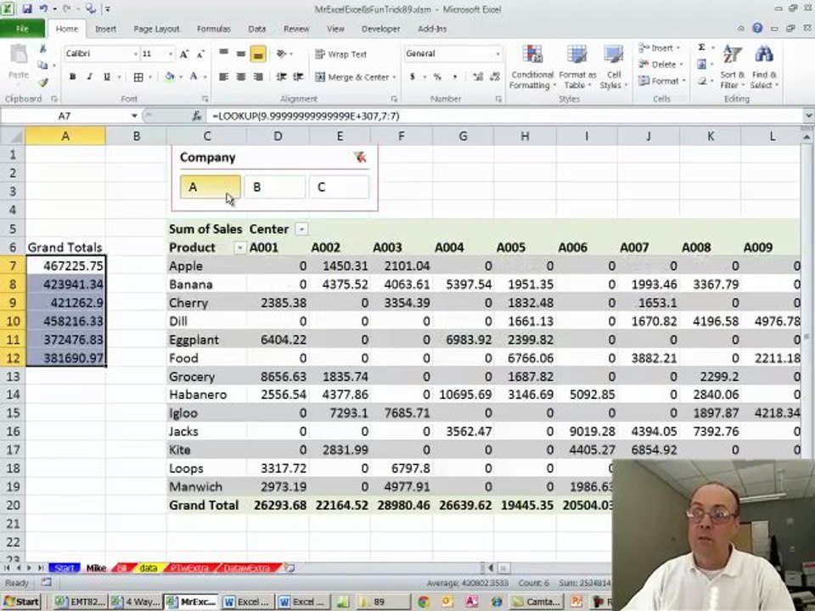Click the AutoSum sigma icon
Screen dimensions: 815x611
[x=701, y=48]
